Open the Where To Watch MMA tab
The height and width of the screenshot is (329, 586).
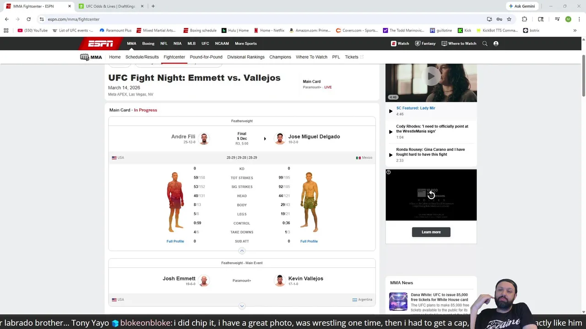click(x=311, y=57)
